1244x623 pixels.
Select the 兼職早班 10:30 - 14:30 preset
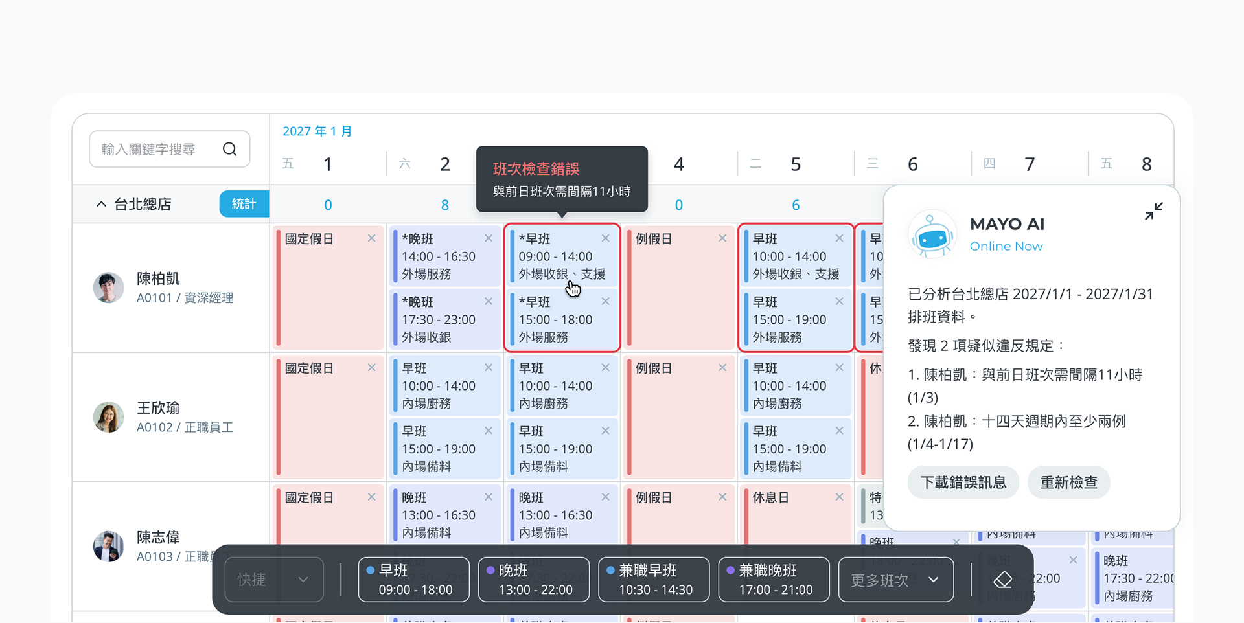click(x=654, y=580)
